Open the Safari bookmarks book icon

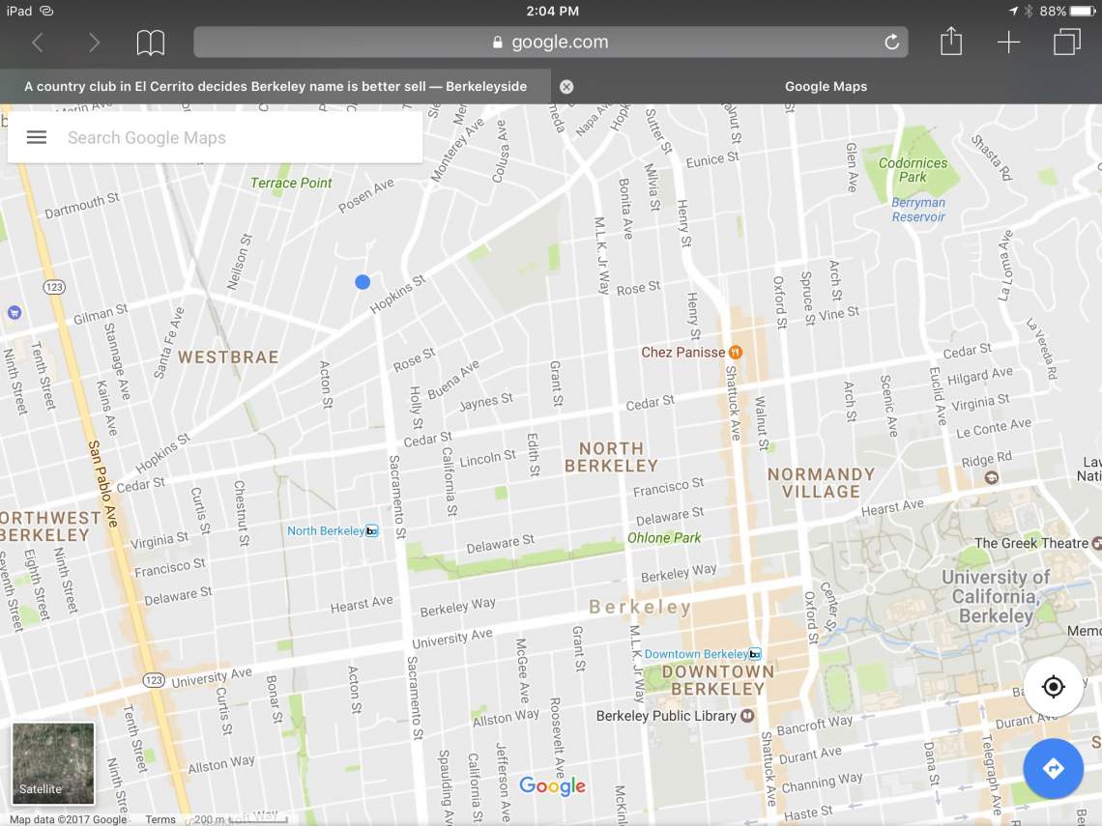(151, 43)
